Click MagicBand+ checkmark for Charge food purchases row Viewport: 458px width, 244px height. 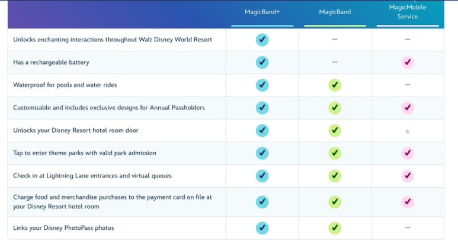click(262, 202)
